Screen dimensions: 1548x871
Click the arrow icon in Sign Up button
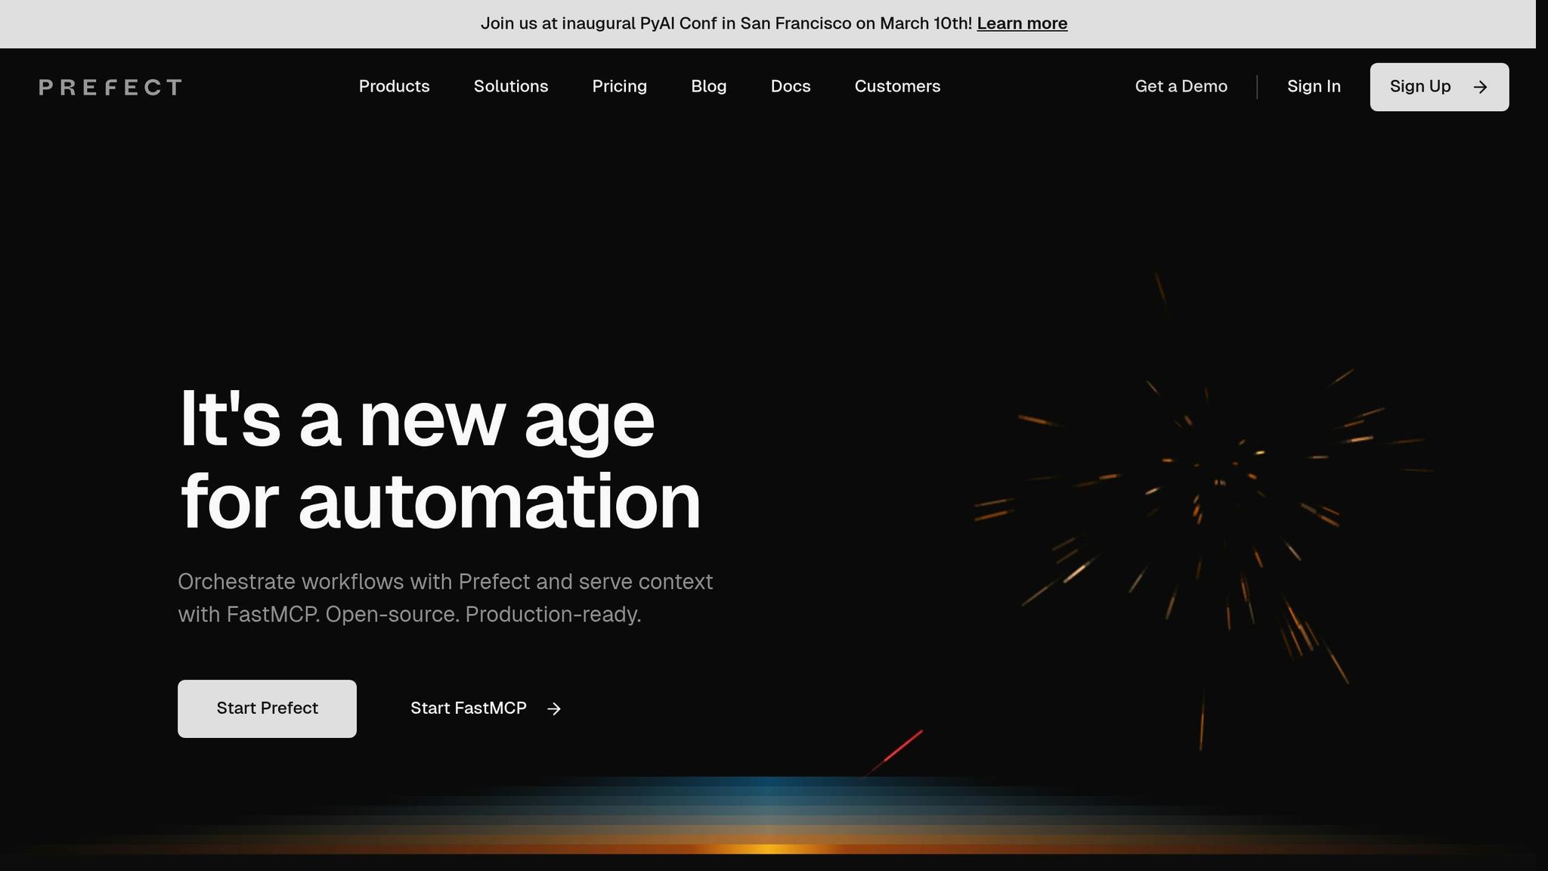(x=1480, y=87)
